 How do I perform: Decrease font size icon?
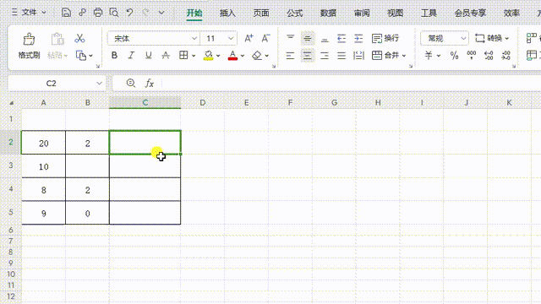click(265, 38)
